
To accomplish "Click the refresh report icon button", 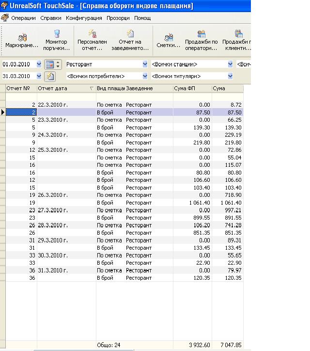I will [x=49, y=76].
